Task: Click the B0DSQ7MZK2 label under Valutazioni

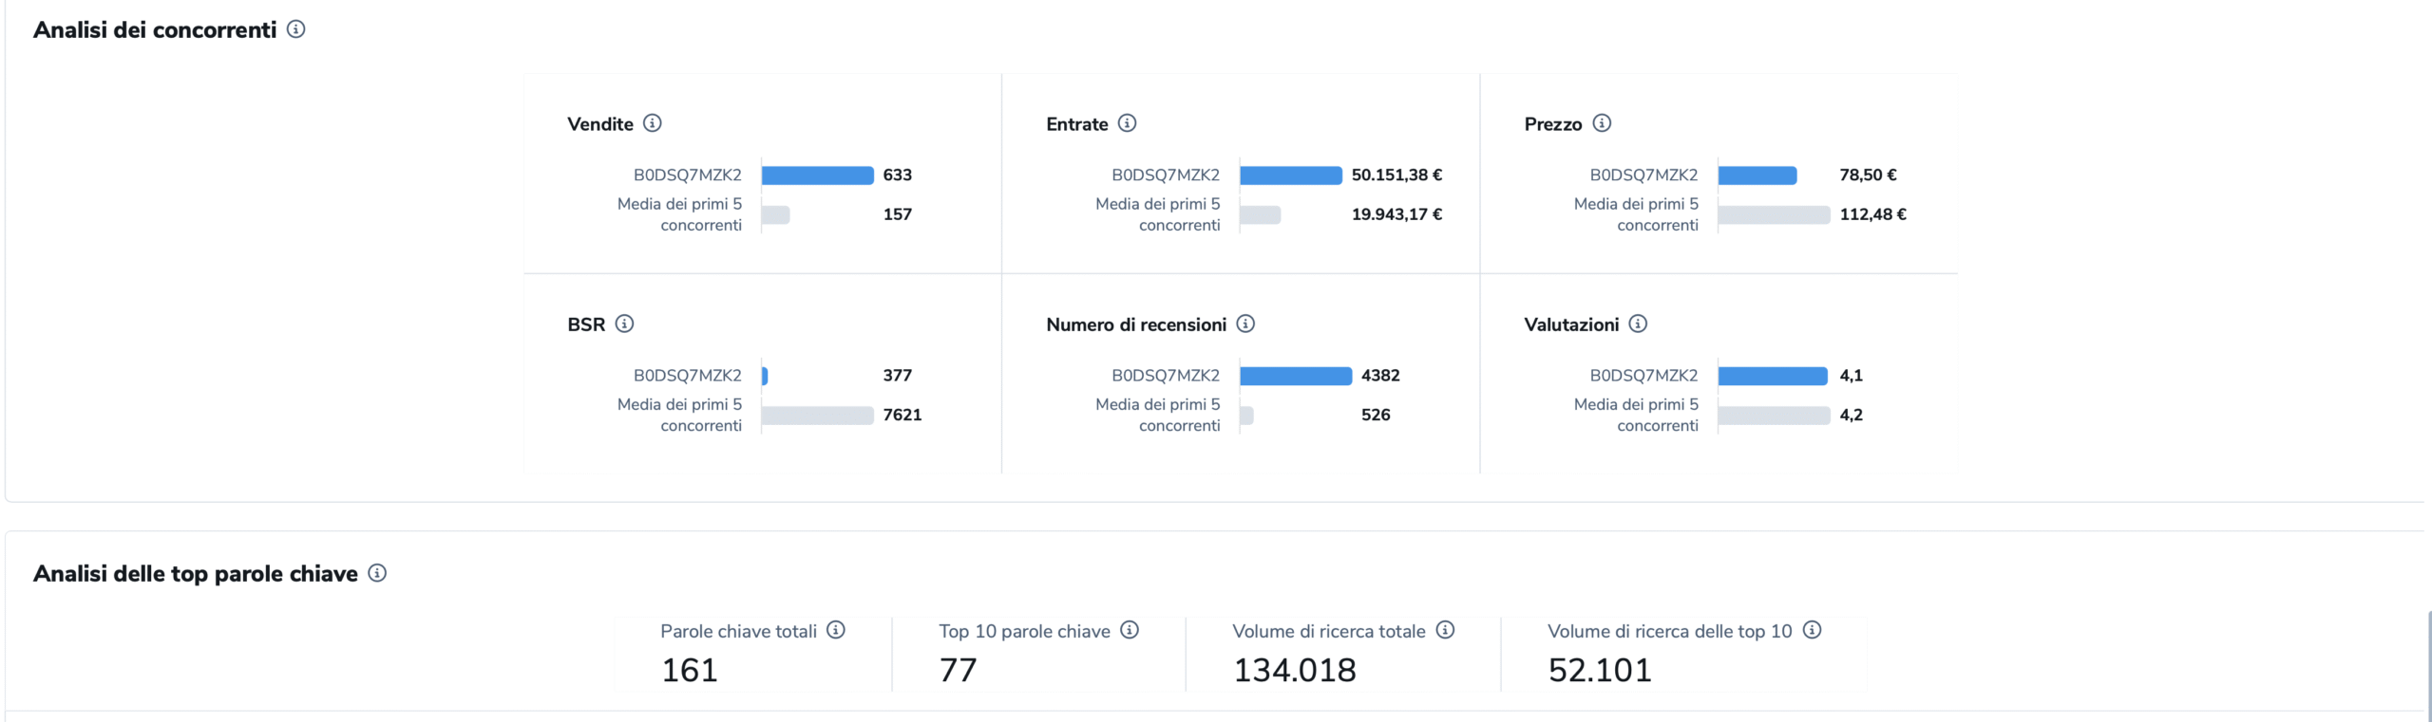Action: pos(1643,376)
